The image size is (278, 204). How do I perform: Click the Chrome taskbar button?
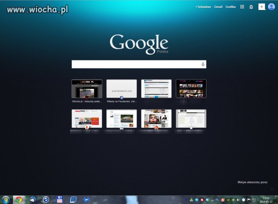pyautogui.click(x=19, y=200)
